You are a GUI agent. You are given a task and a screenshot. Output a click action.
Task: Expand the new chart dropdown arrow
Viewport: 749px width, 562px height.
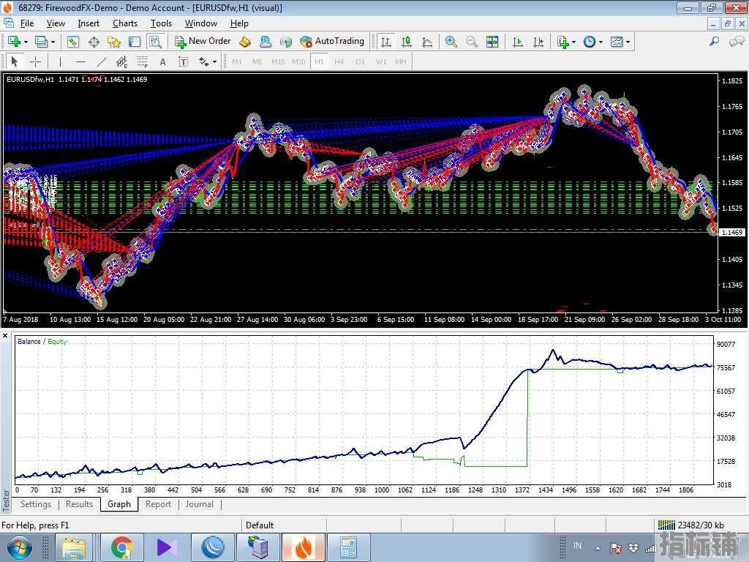[x=26, y=42]
